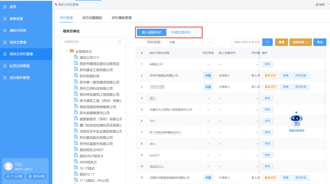Select 郑州伟发建筑工程有限公司 in tree
The height and width of the screenshot is (184, 330).
tap(99, 95)
